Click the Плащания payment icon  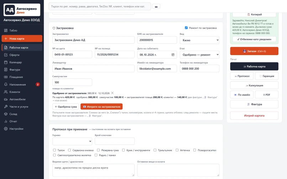pos(6,77)
